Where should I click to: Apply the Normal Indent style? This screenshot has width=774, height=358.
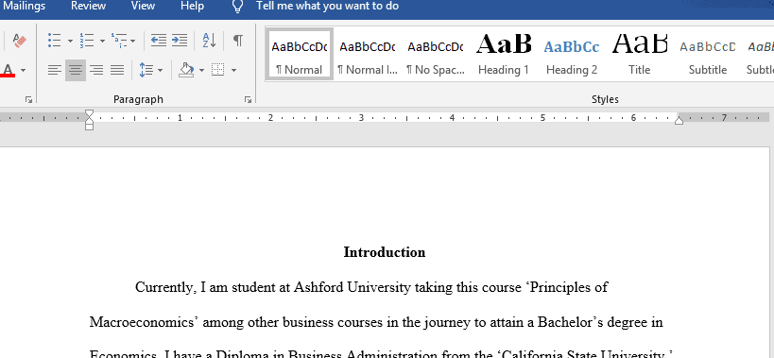pyautogui.click(x=368, y=54)
